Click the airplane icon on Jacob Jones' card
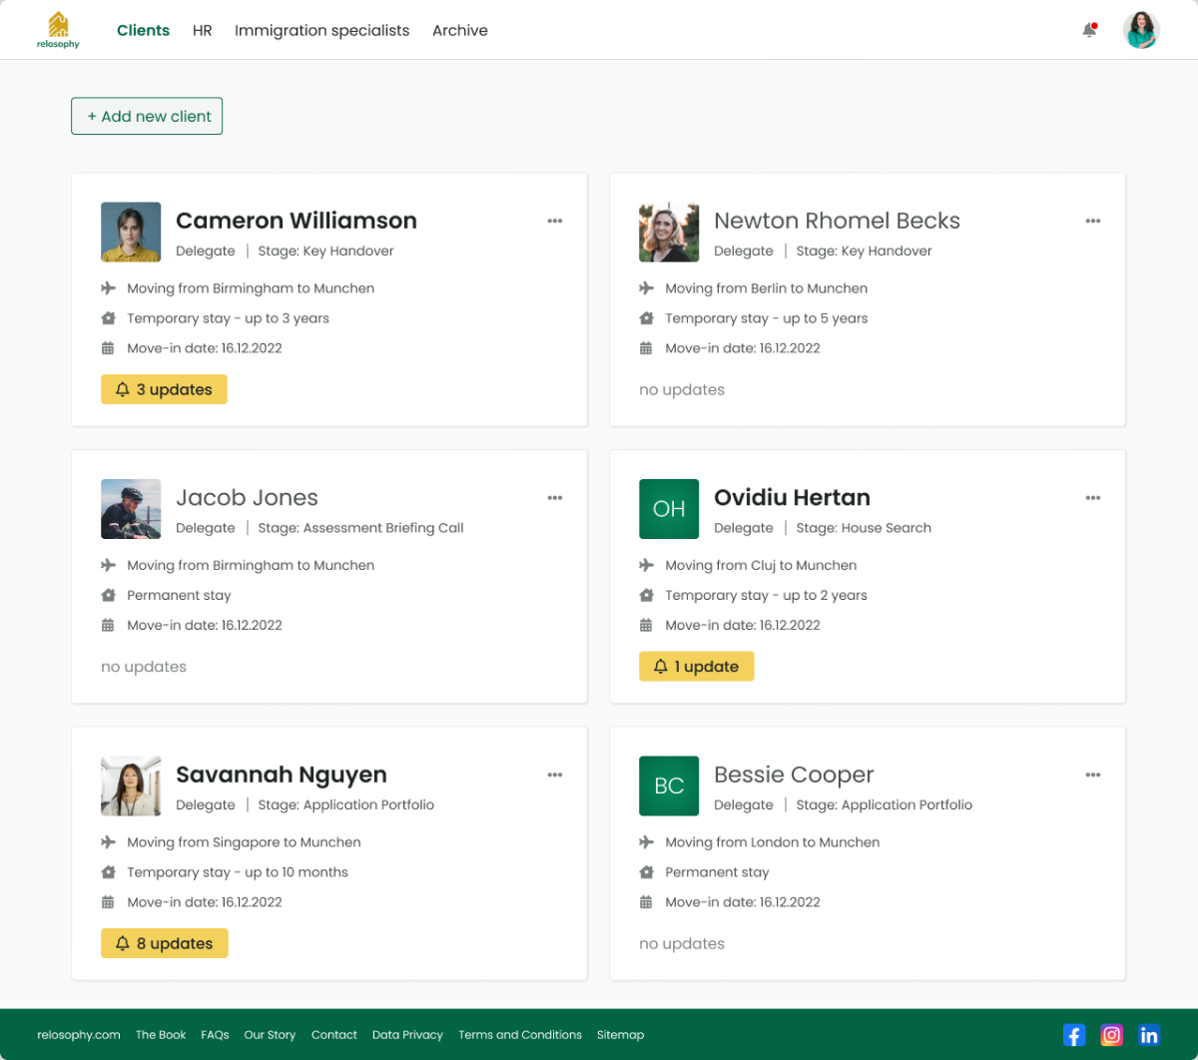The width and height of the screenshot is (1198, 1060). pos(108,565)
